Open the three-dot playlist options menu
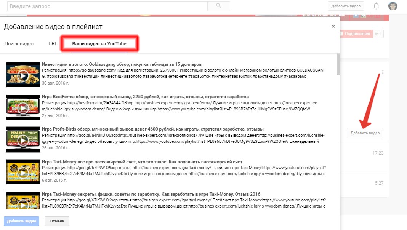 click(x=383, y=72)
